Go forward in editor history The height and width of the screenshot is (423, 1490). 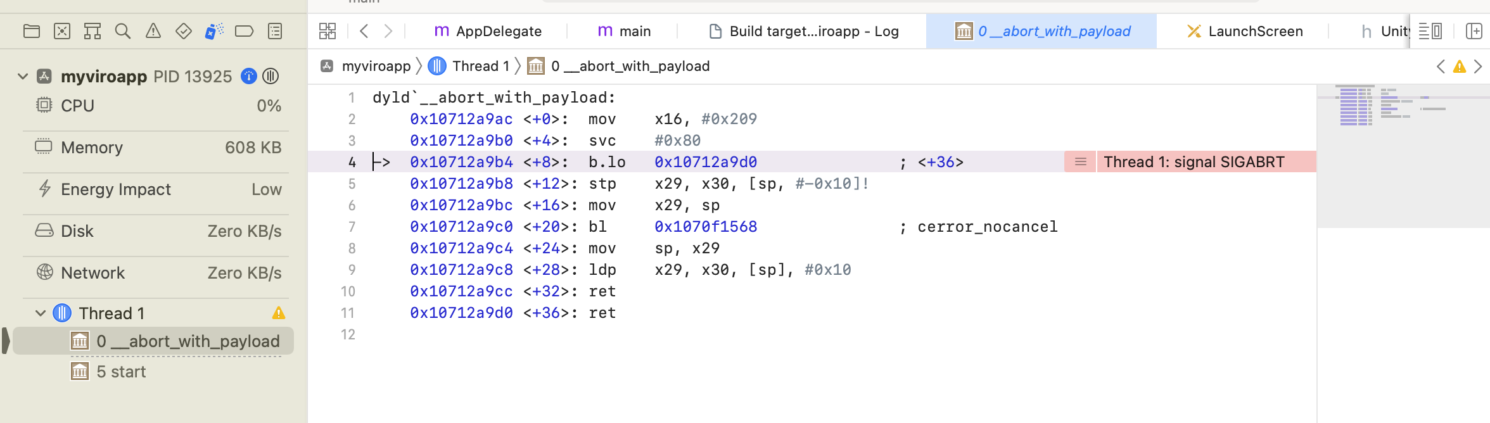[x=388, y=31]
